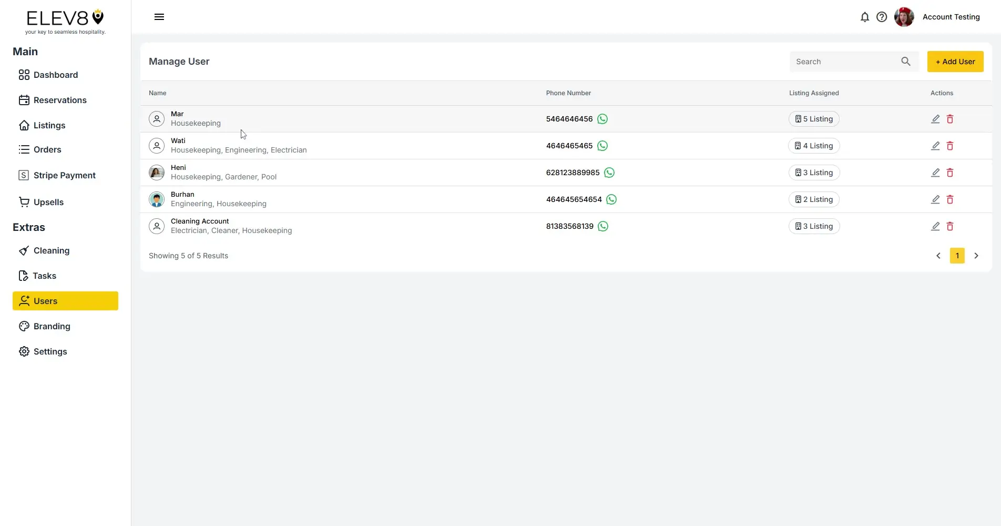The width and height of the screenshot is (1001, 526).
Task: Edit the Cleaning Account user
Action: [x=935, y=226]
